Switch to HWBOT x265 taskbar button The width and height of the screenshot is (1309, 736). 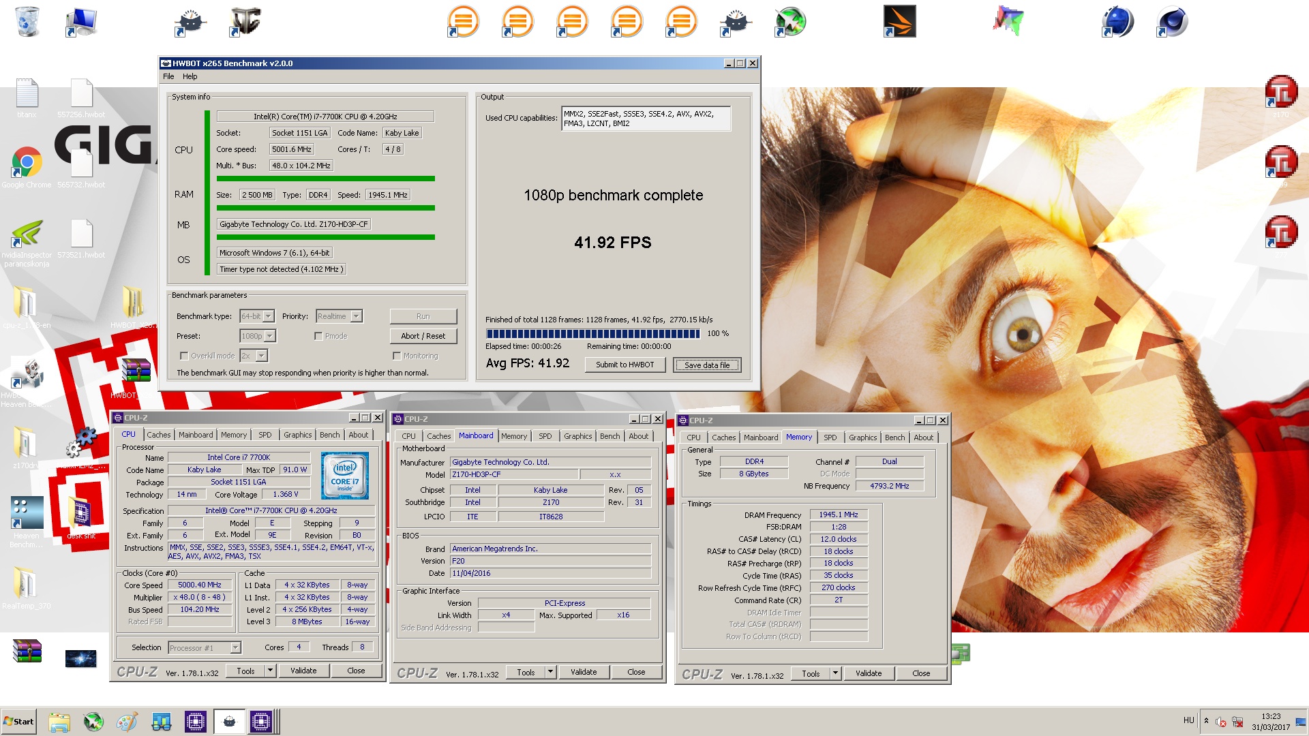point(229,722)
